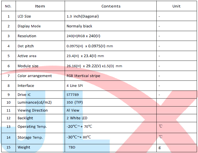Click the 'All View' contents cell

click(73, 110)
